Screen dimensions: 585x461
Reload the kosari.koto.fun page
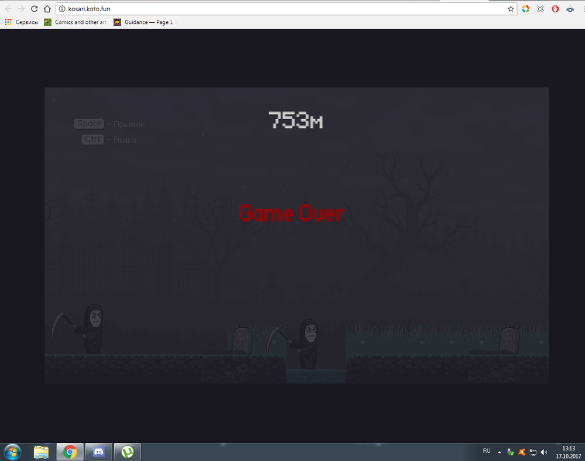[35, 9]
